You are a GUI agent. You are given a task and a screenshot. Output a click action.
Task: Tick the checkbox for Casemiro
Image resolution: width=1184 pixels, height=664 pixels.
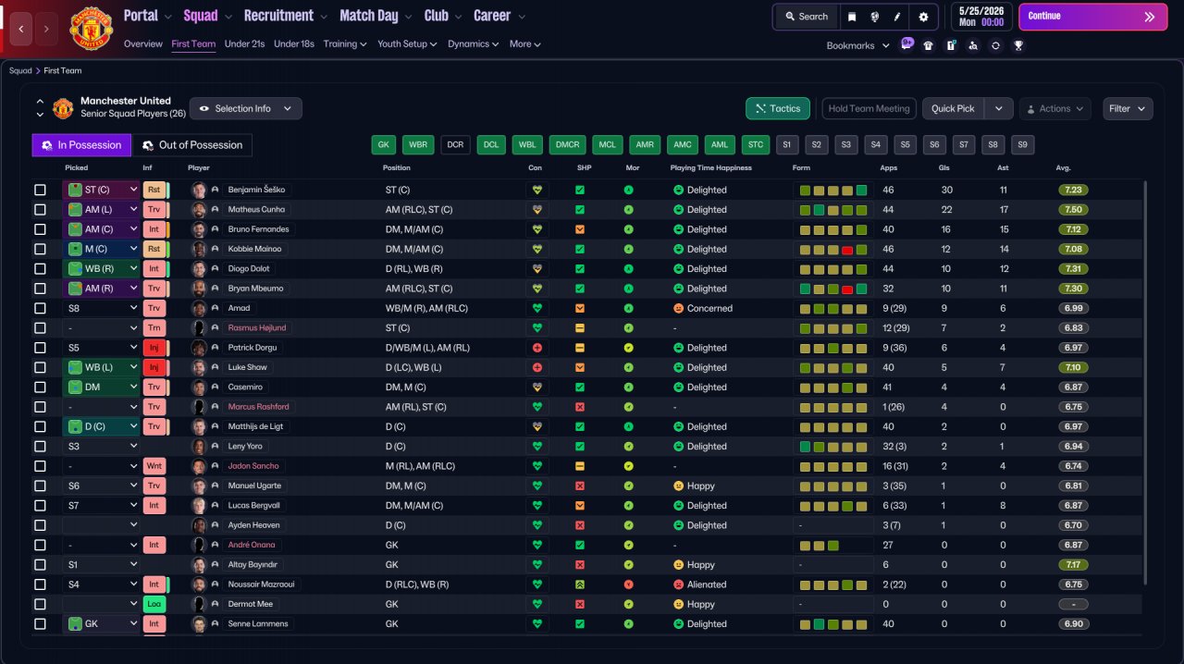[x=40, y=387]
